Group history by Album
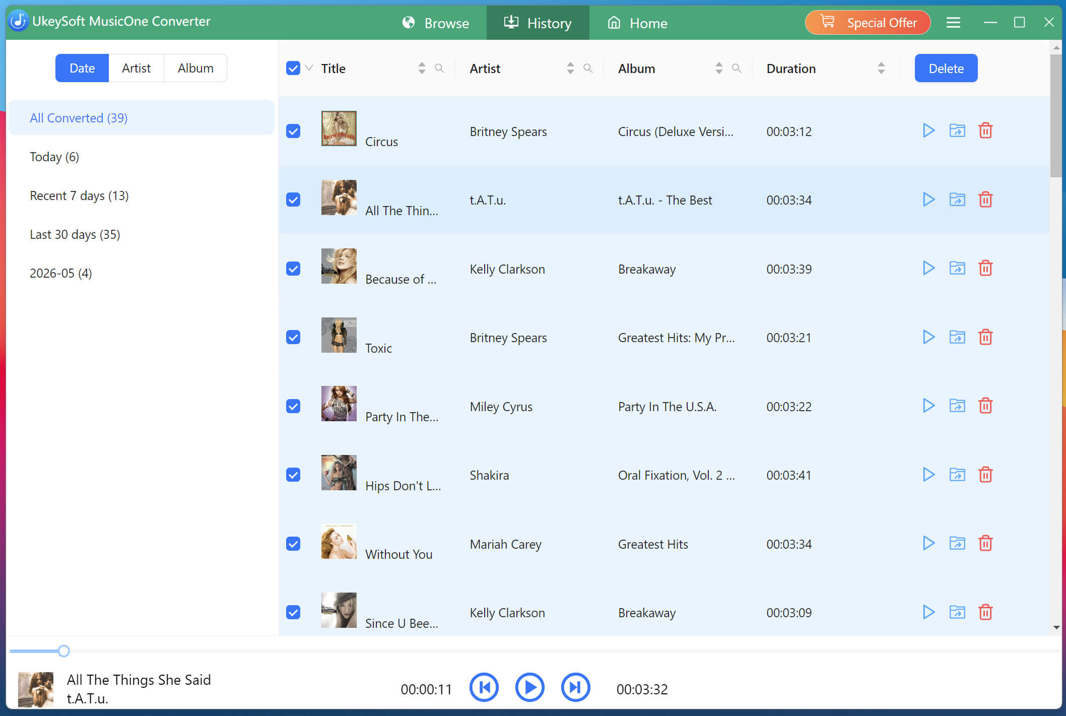Image resolution: width=1066 pixels, height=716 pixels. 195,68
